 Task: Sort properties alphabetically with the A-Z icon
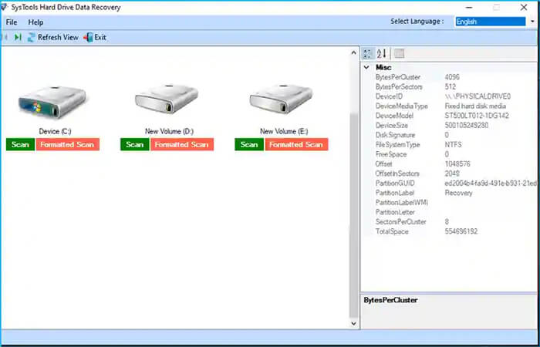(x=382, y=54)
